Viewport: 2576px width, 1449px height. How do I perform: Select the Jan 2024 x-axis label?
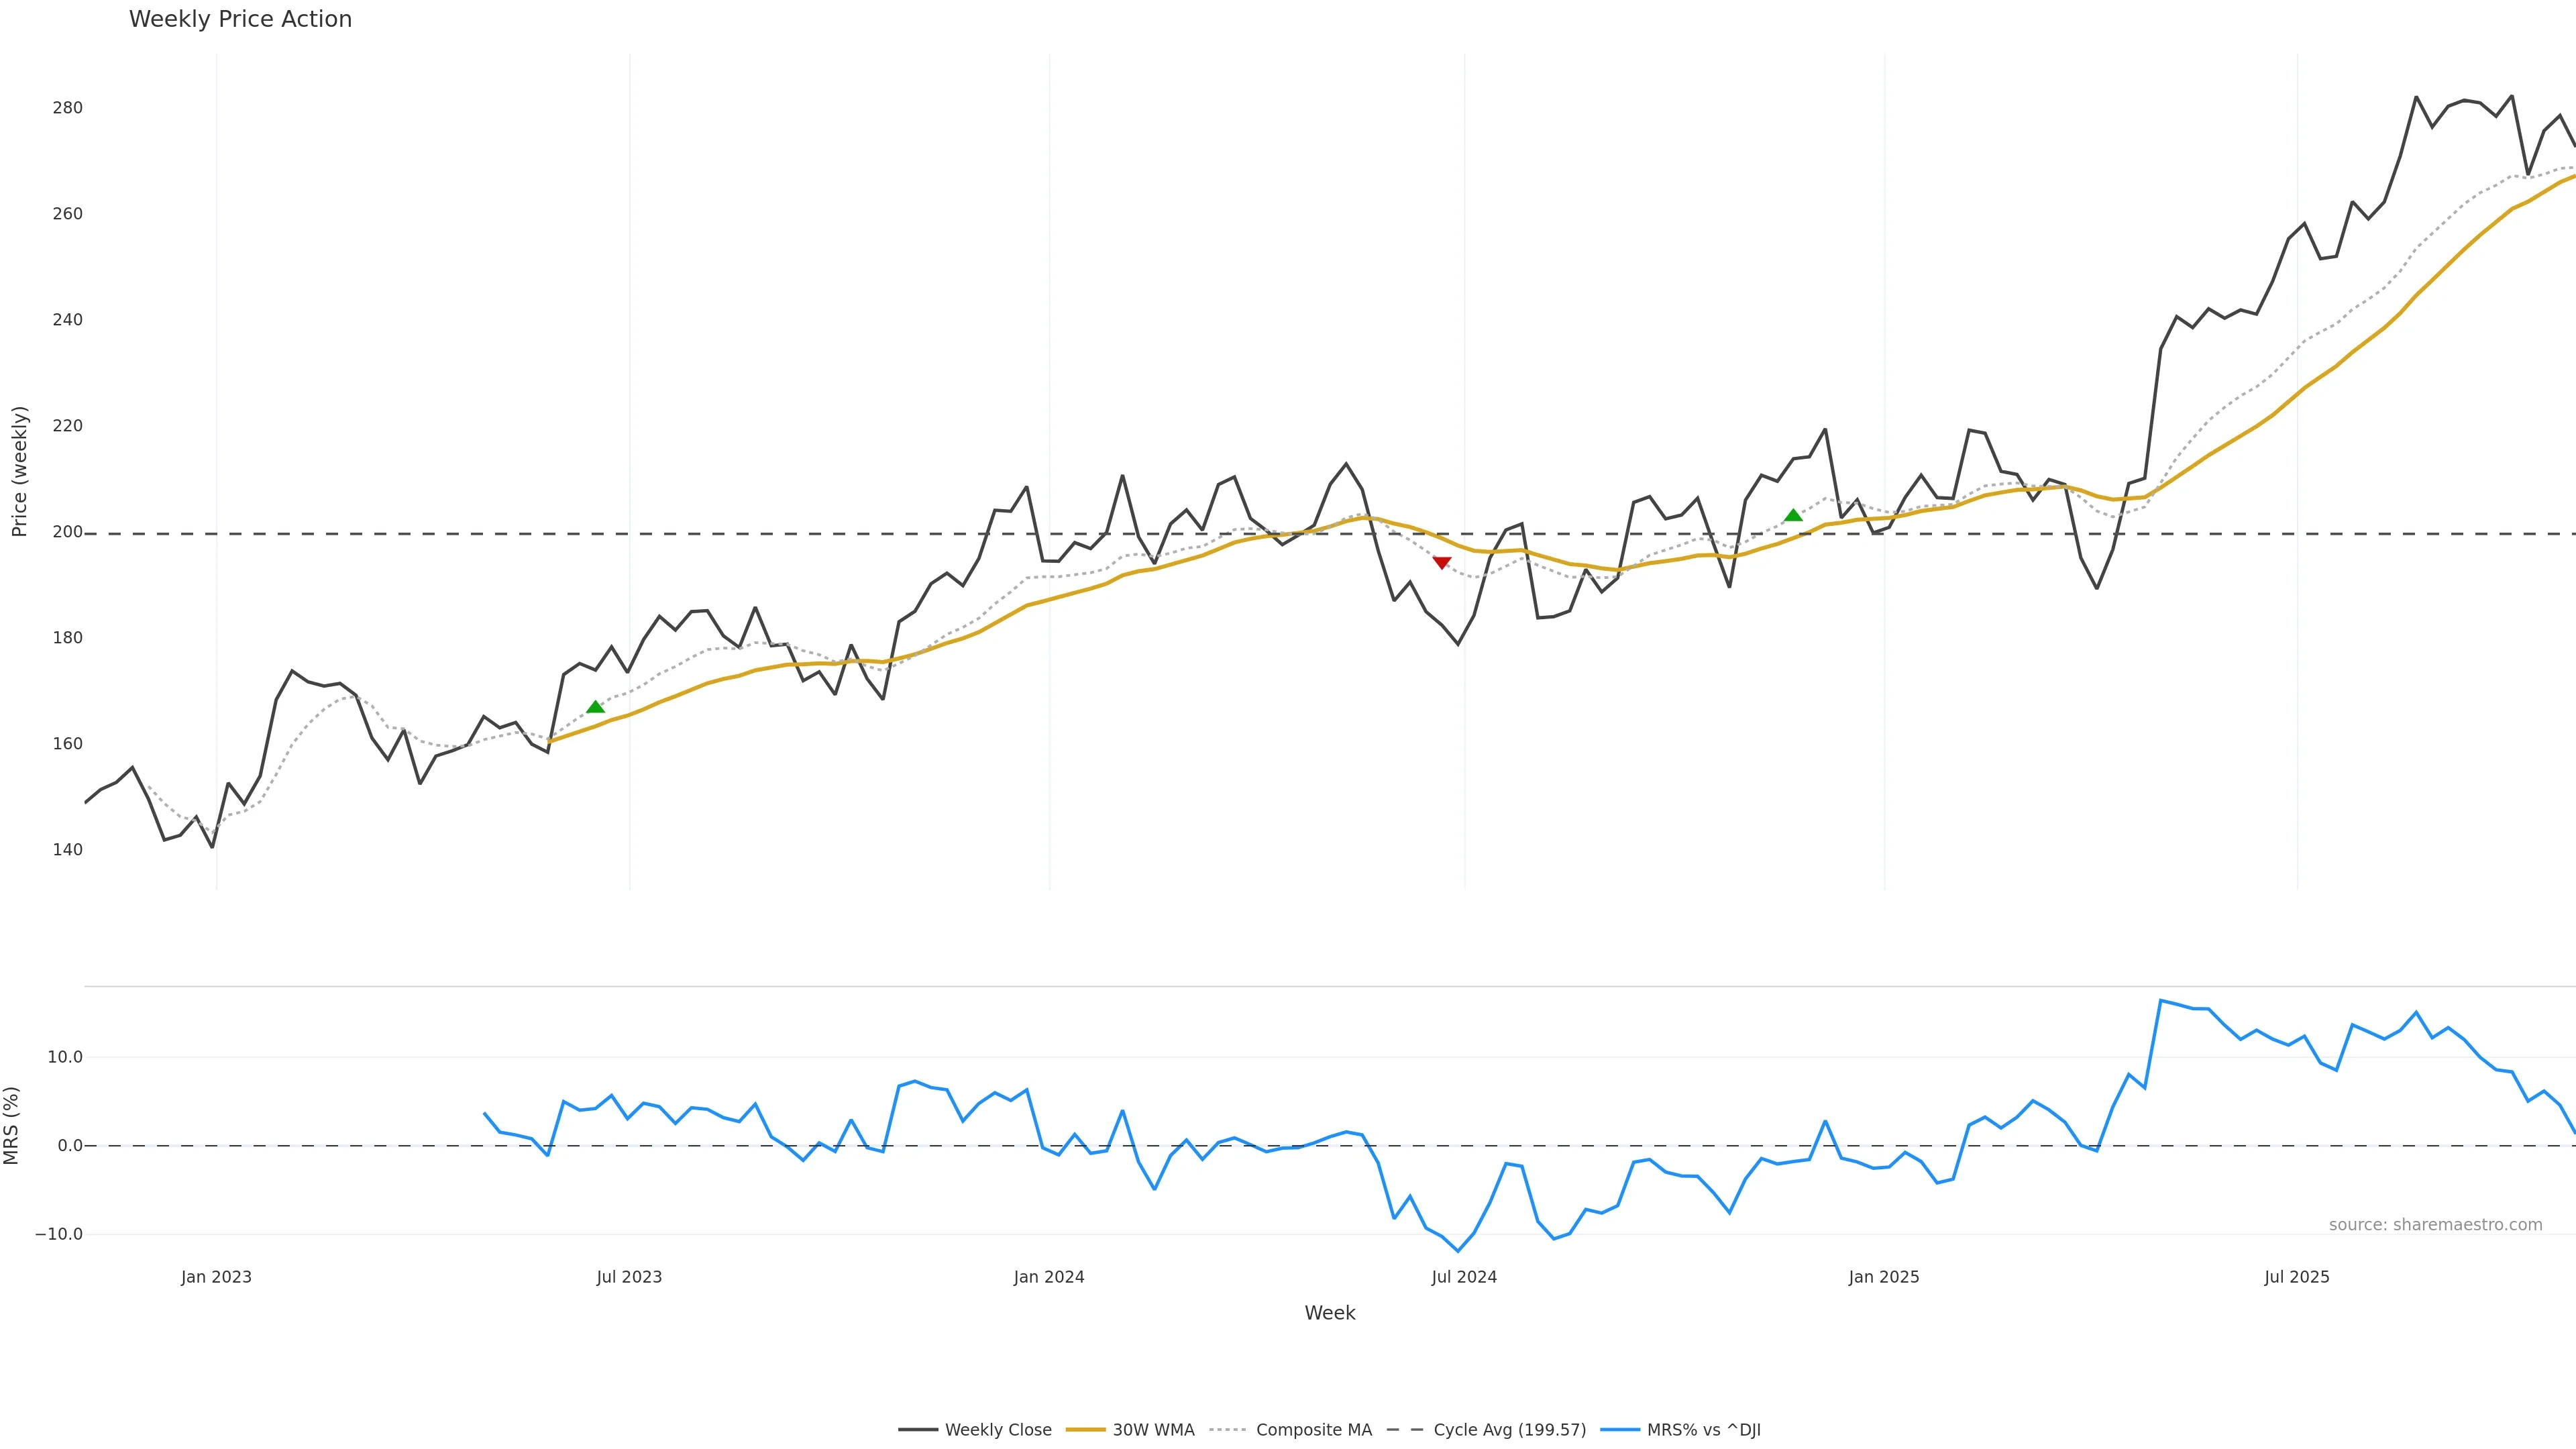(x=1048, y=1277)
